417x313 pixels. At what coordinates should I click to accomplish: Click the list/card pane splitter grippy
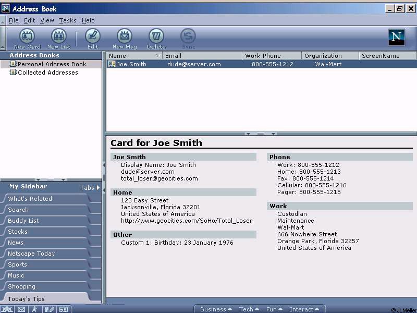tap(261, 134)
